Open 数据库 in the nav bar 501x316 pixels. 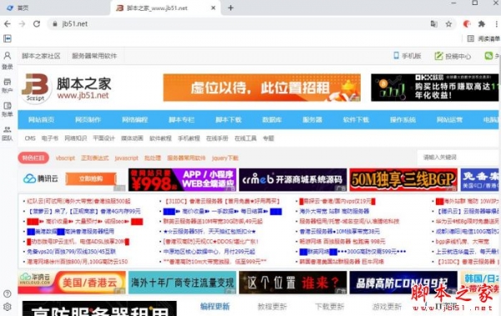(272, 120)
